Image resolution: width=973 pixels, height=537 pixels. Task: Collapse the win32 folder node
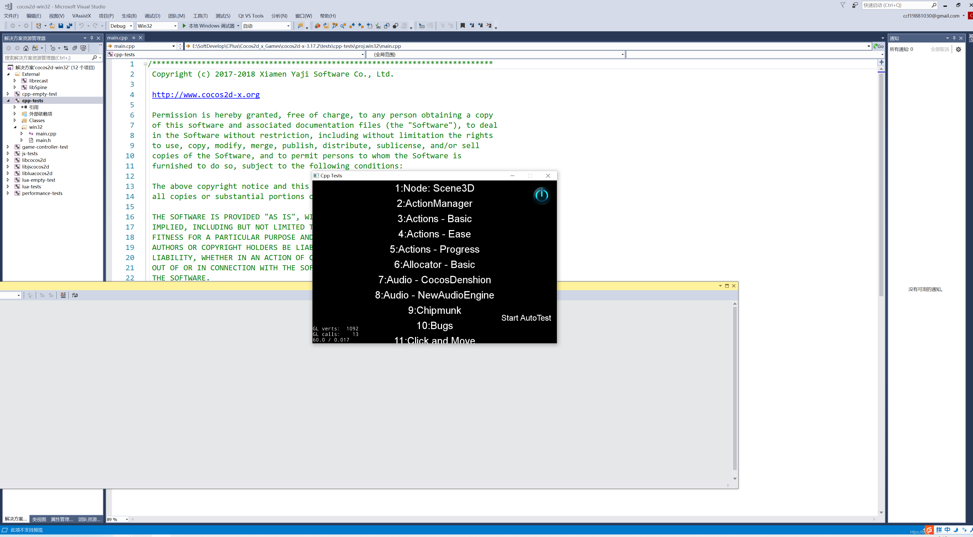point(15,127)
